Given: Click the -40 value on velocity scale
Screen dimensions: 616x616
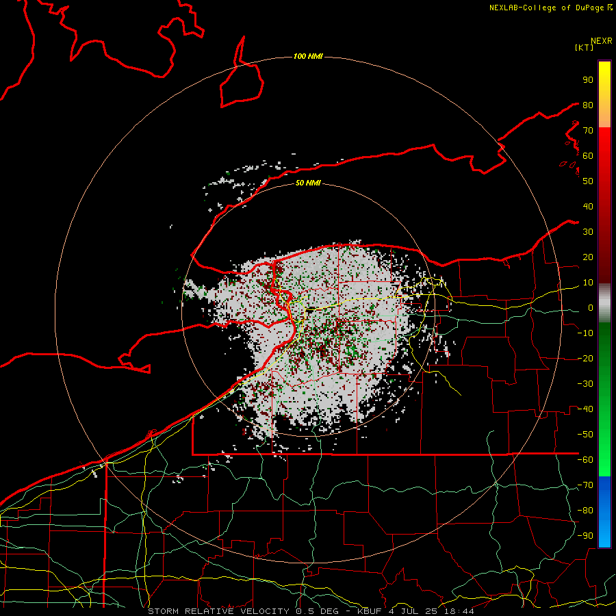Looking at the screenshot, I should [x=585, y=409].
